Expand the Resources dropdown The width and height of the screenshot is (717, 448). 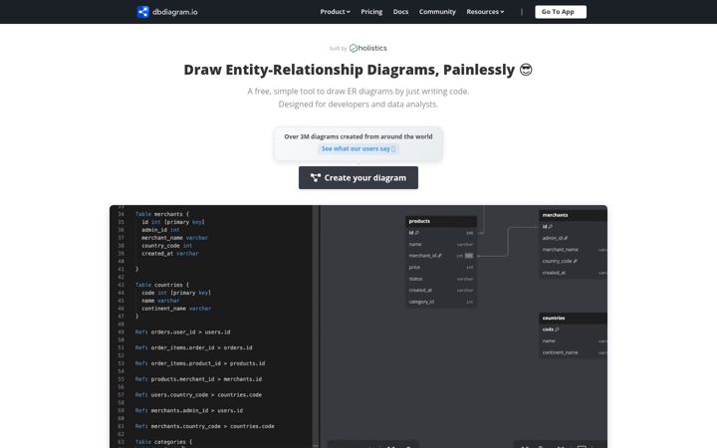pos(485,12)
